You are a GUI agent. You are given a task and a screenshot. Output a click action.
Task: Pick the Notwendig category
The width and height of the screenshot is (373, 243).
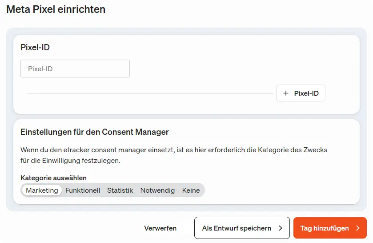click(x=157, y=190)
